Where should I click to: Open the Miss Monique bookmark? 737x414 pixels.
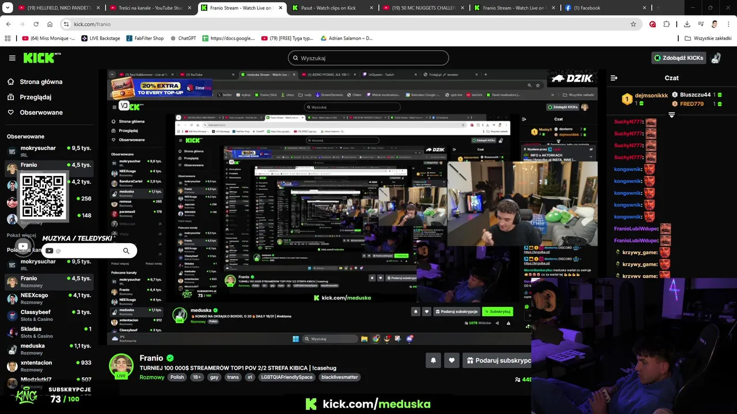click(49, 39)
